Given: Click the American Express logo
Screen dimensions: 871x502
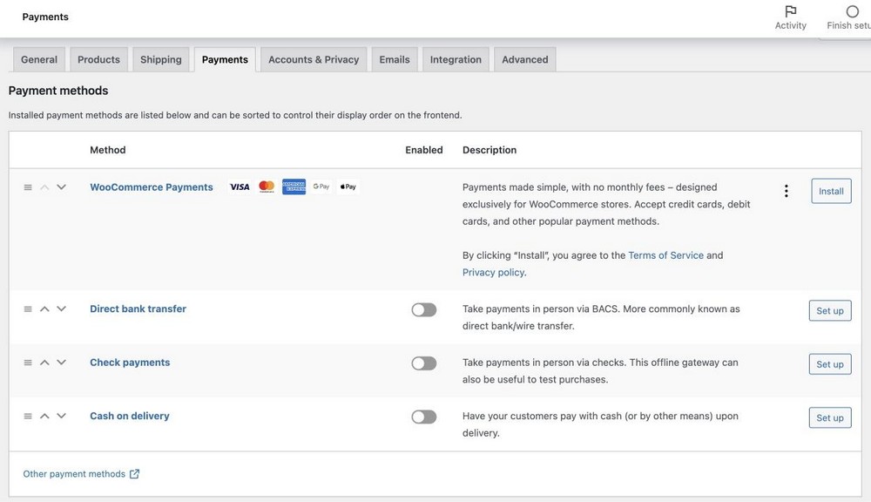Looking at the screenshot, I should pos(294,187).
